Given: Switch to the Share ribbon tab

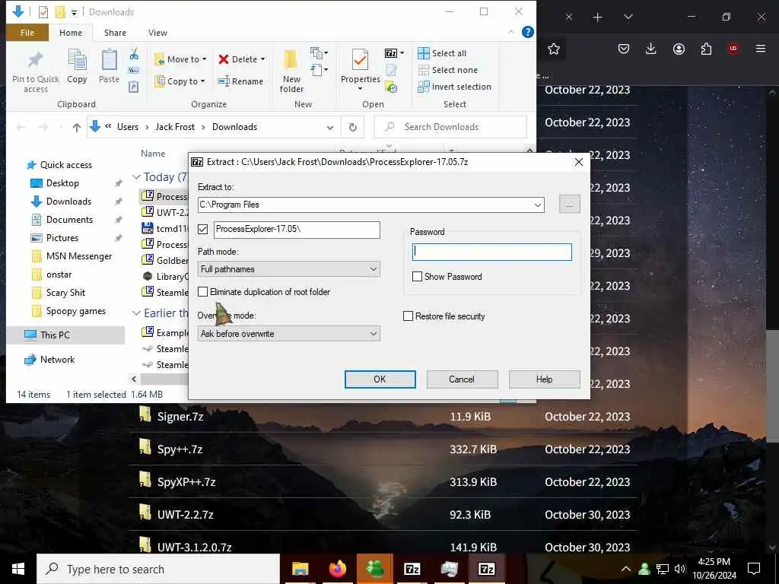Looking at the screenshot, I should coord(115,32).
